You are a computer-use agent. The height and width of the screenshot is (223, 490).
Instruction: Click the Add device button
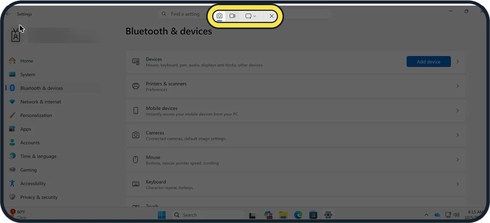(x=428, y=62)
